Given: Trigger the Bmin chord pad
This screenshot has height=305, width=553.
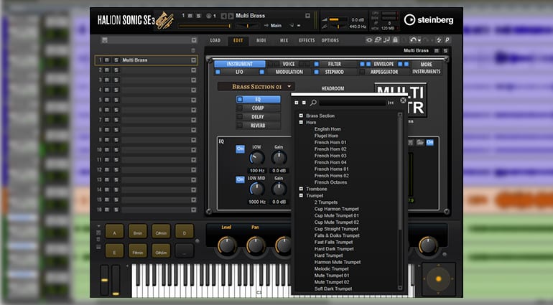Looking at the screenshot, I should click(x=138, y=231).
